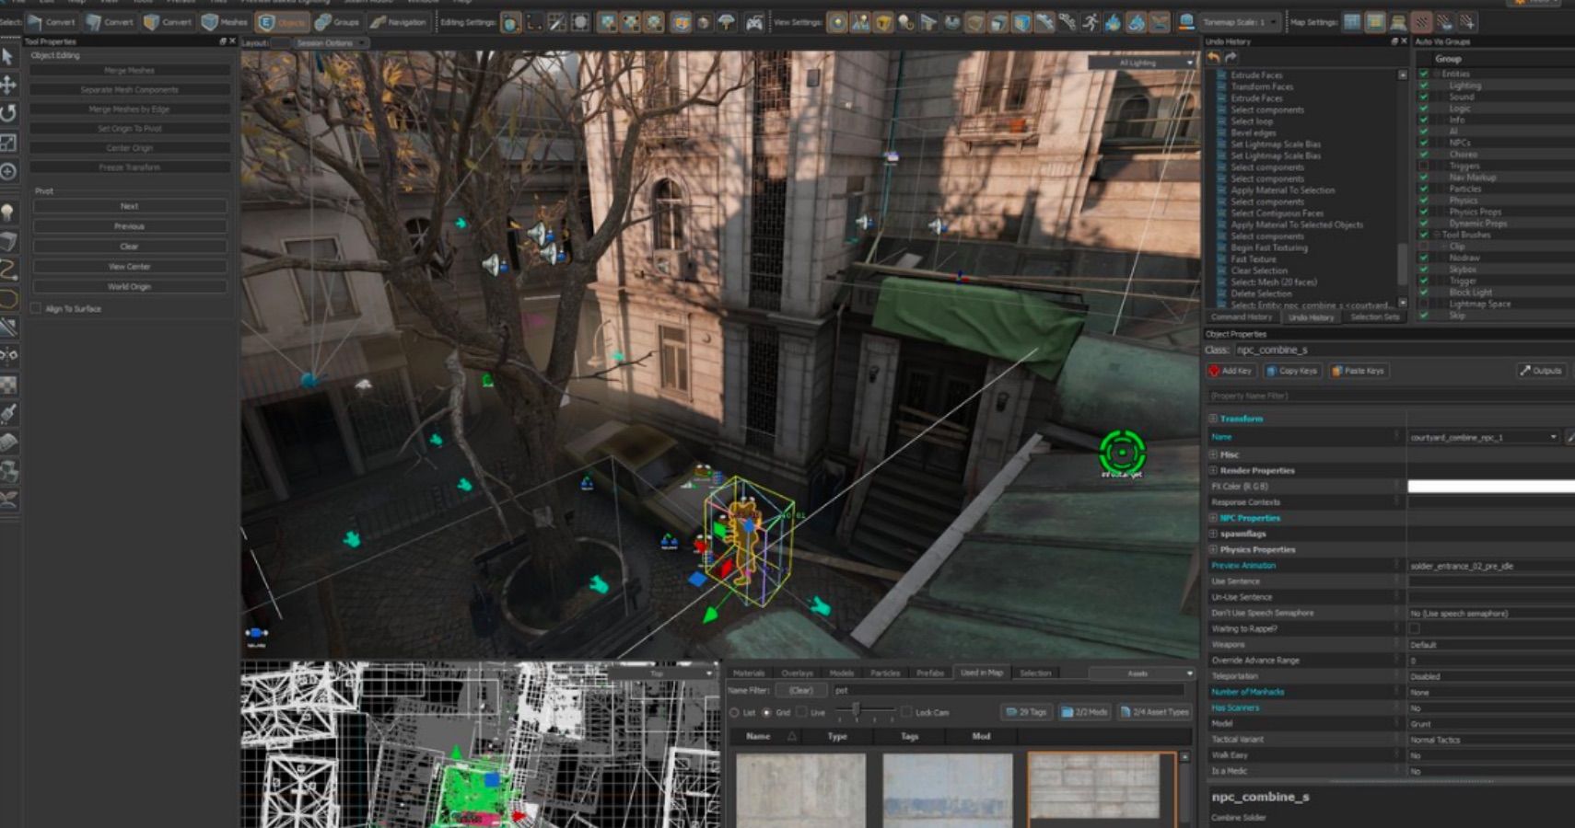Select the Paint brush tool in left toolbar

click(8, 413)
